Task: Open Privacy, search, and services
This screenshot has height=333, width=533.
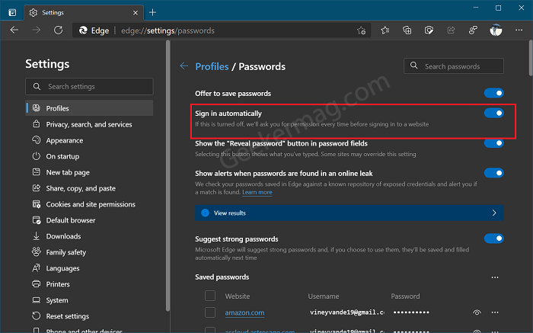Action: 89,124
